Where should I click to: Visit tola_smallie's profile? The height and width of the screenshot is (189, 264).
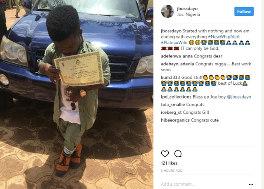coord(173,105)
